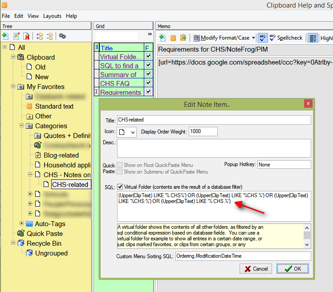Click the edit item pencil icon in Tree toolbar
The image size is (333, 292).
[x=16, y=36]
